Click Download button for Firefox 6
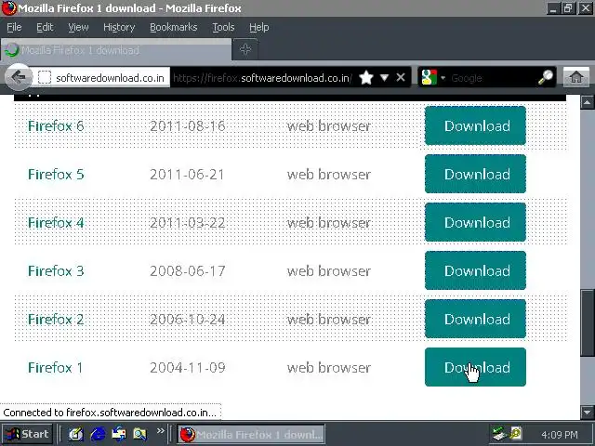Image resolution: width=595 pixels, height=446 pixels. coord(475,125)
